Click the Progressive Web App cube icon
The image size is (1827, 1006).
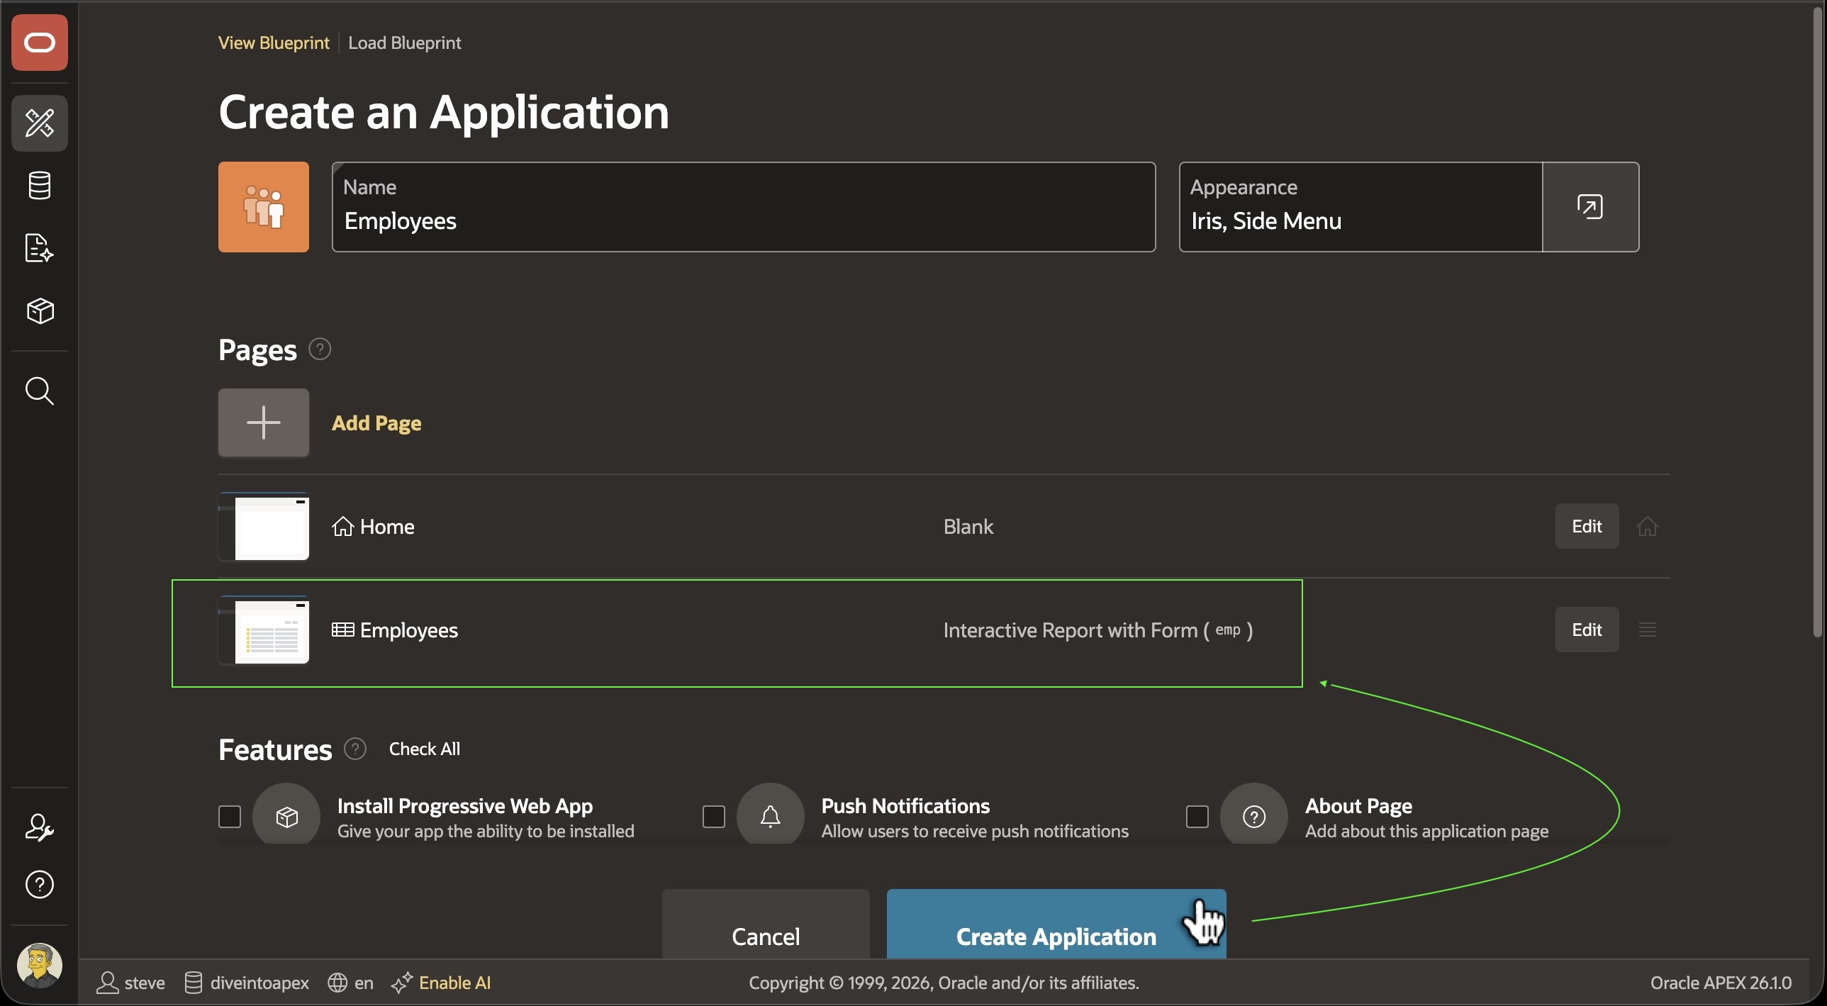click(286, 817)
